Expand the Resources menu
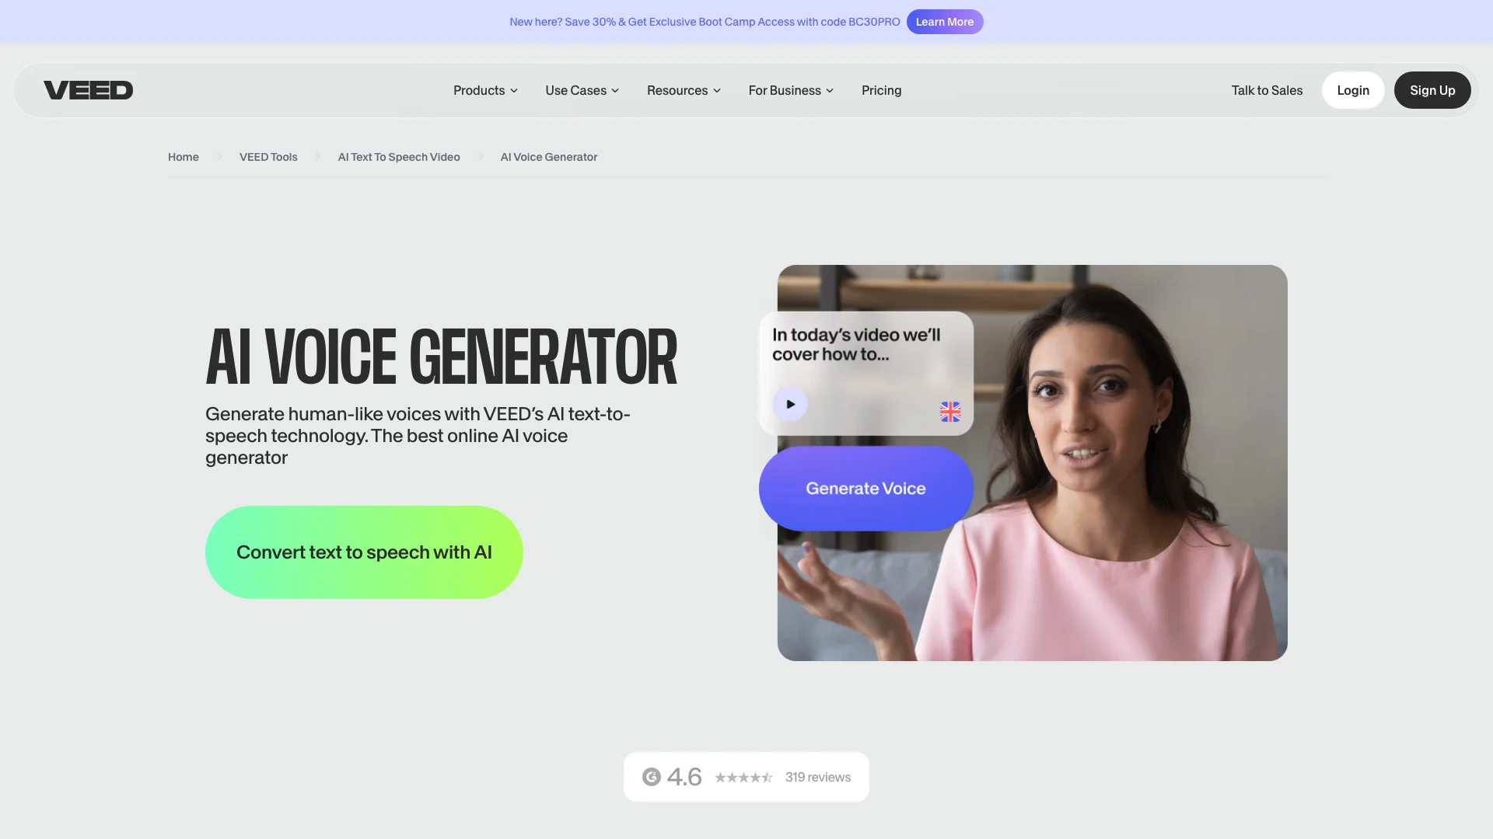The width and height of the screenshot is (1493, 839). point(684,90)
